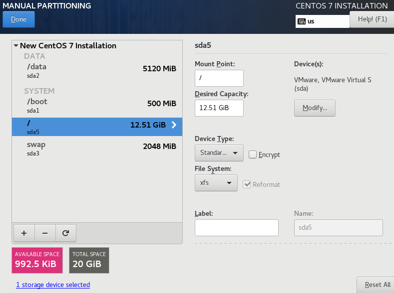The image size is (394, 293).
Task: Click the keyboard layout icon next to us
Action: click(301, 21)
